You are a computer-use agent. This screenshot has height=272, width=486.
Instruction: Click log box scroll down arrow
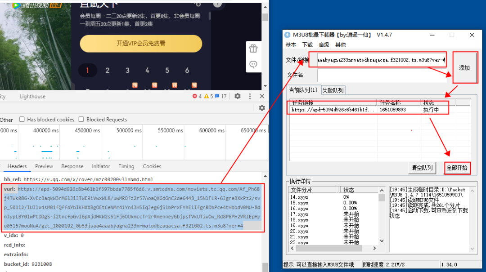472,249
